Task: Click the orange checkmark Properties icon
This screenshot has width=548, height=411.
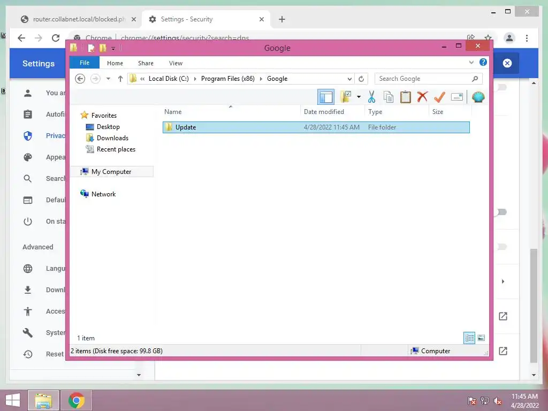Action: pos(439,97)
